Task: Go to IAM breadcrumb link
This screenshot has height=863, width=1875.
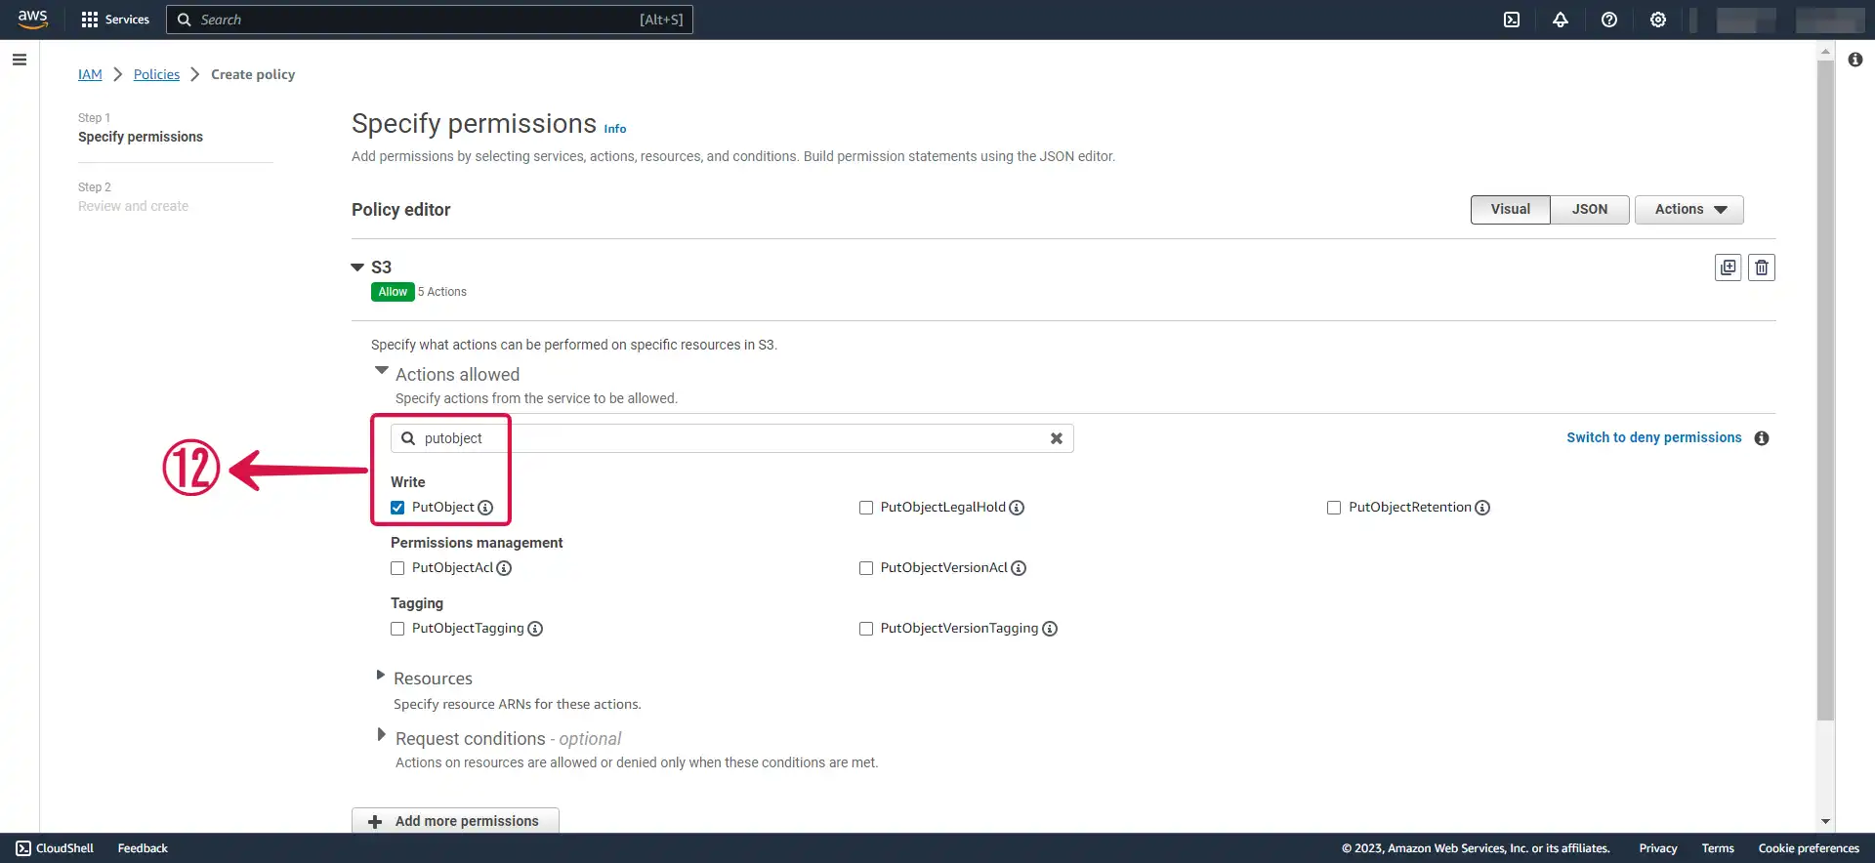Action: (x=90, y=75)
